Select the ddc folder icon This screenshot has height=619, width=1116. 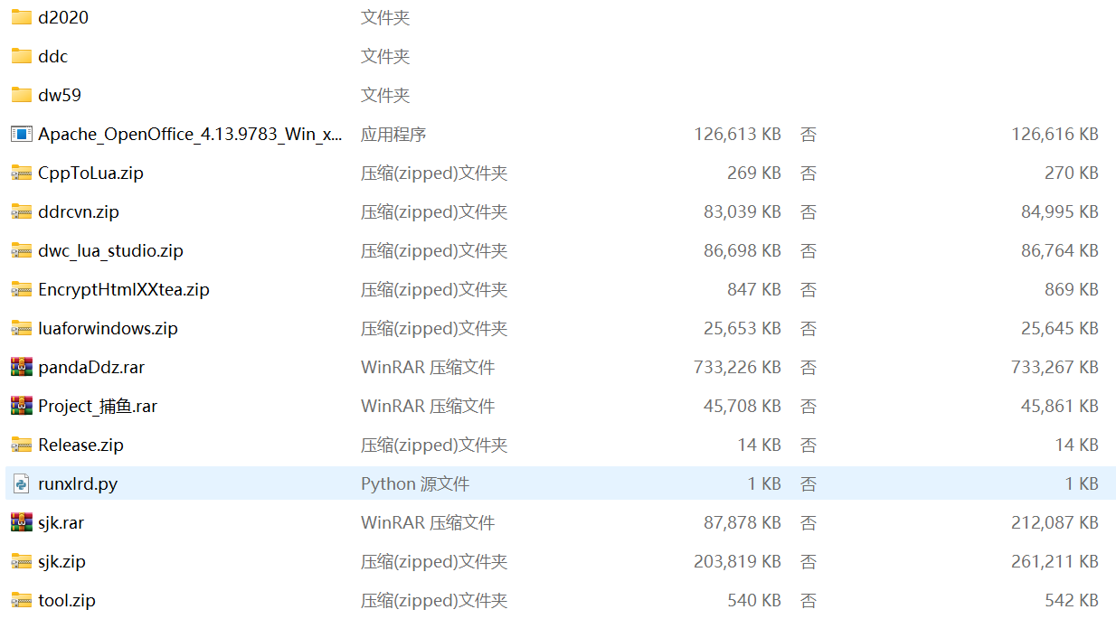tap(22, 56)
